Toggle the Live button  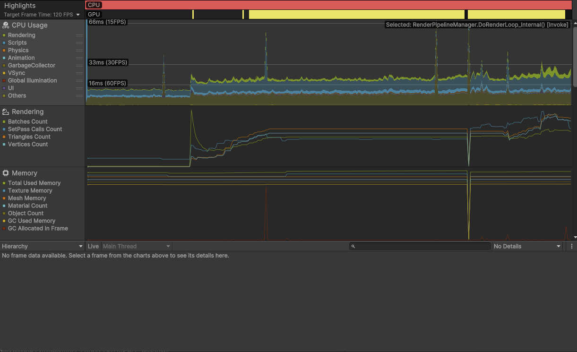(x=93, y=246)
